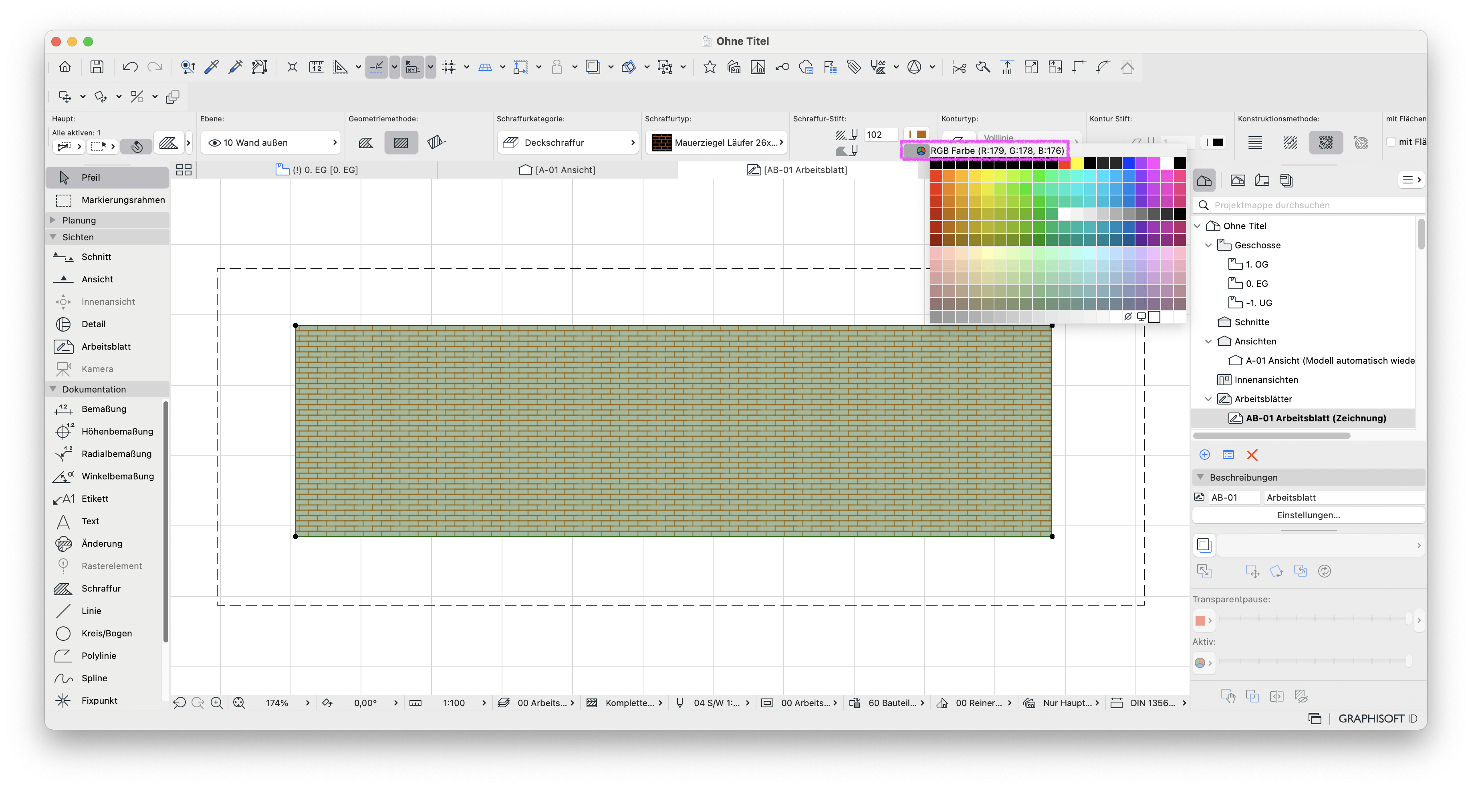Inject parameters with the syringe tool

pyautogui.click(x=236, y=67)
